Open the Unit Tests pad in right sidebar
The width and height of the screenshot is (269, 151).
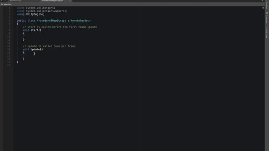click(267, 33)
